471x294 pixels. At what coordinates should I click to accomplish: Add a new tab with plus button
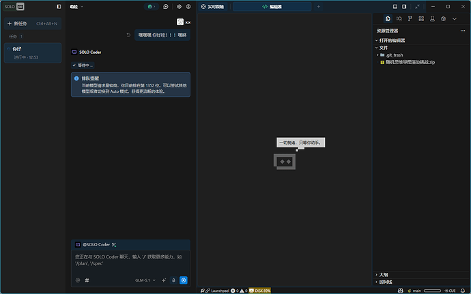[x=318, y=7]
